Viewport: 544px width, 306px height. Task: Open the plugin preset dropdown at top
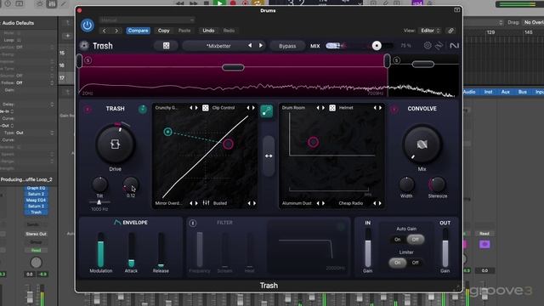click(147, 20)
